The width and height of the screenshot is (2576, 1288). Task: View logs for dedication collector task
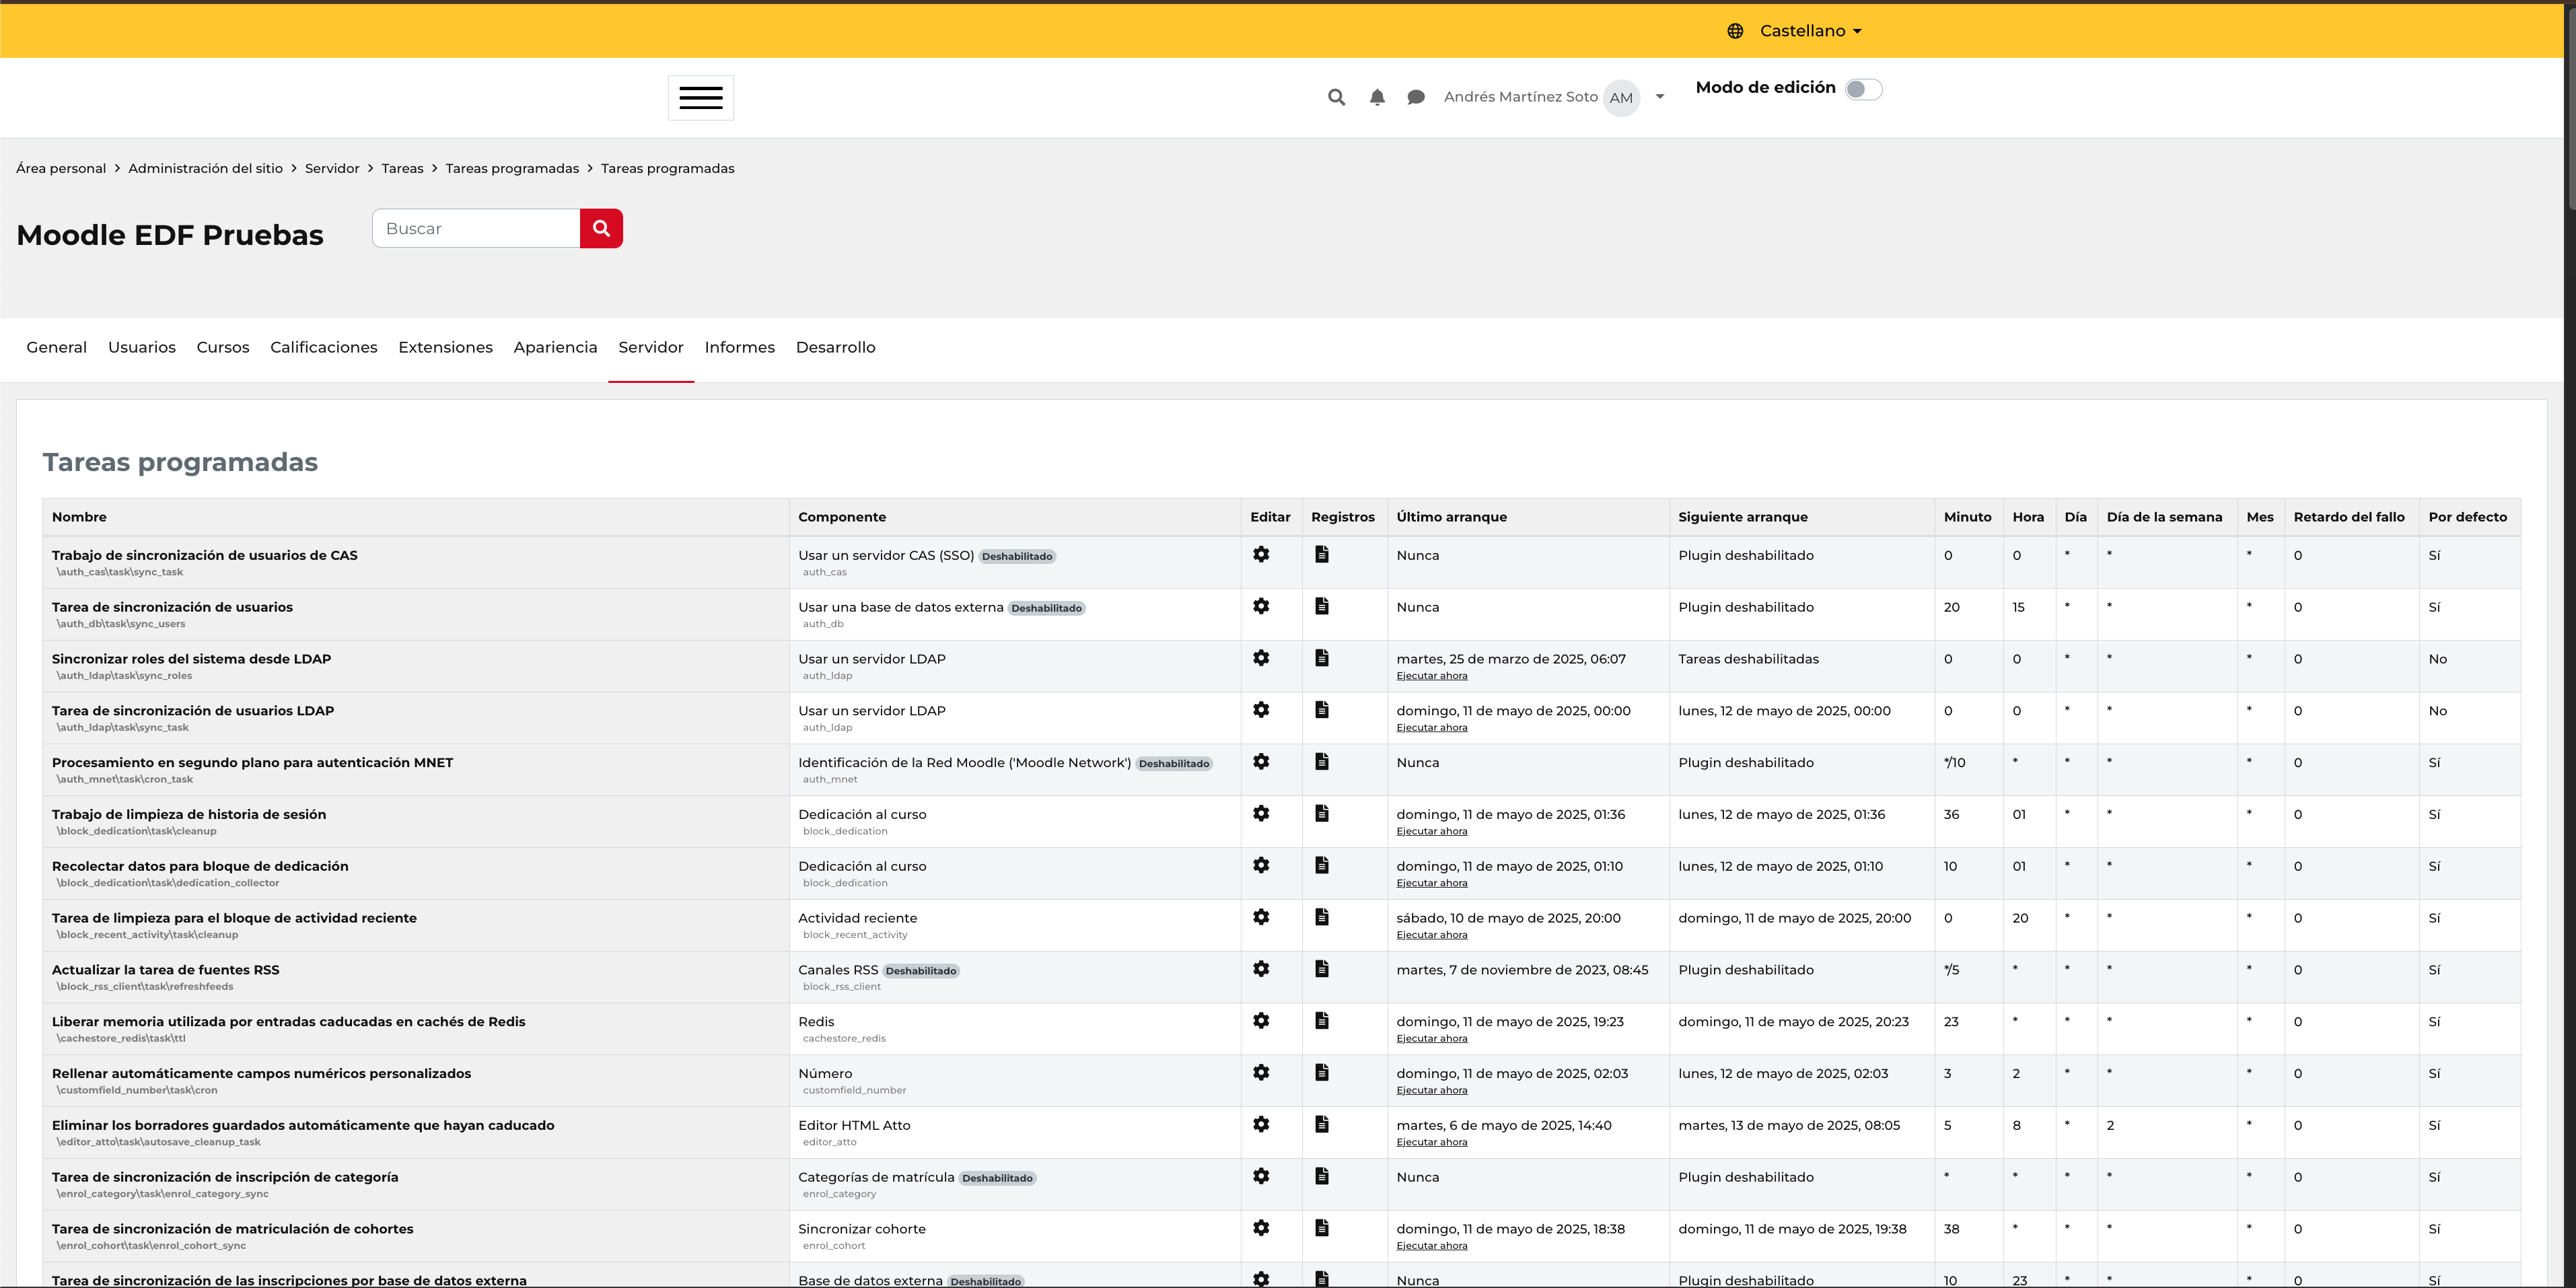pos(1321,865)
